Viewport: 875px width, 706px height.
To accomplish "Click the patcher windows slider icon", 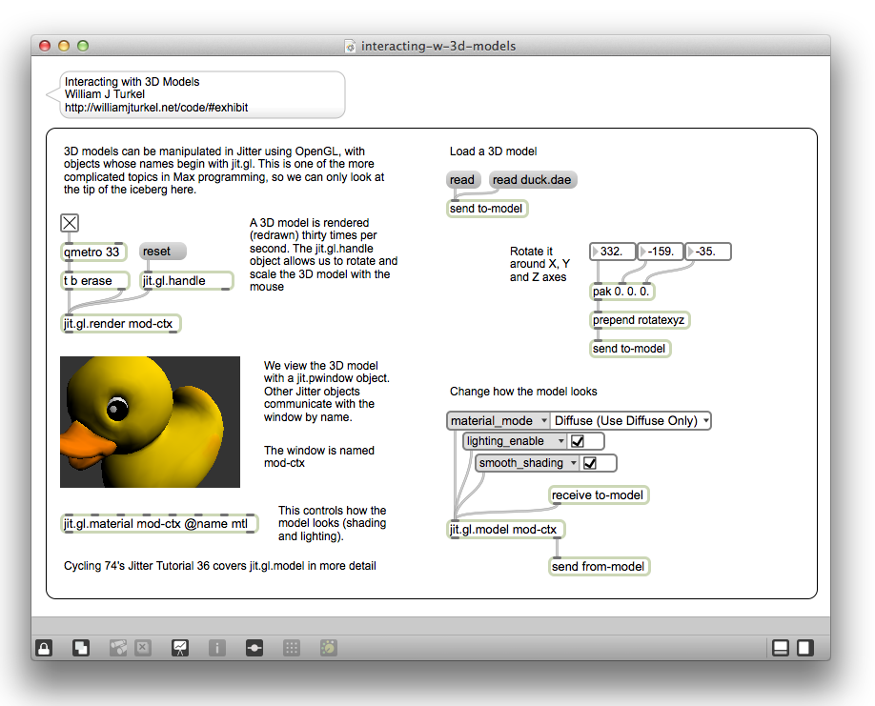I will pos(254,648).
